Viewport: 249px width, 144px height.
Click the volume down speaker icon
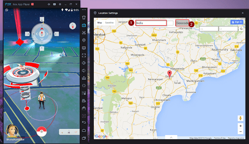point(84,70)
